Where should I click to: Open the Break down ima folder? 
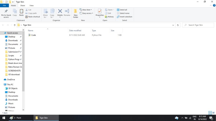coord(15,63)
